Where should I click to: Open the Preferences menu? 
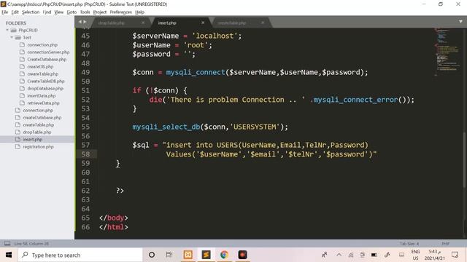point(120,12)
